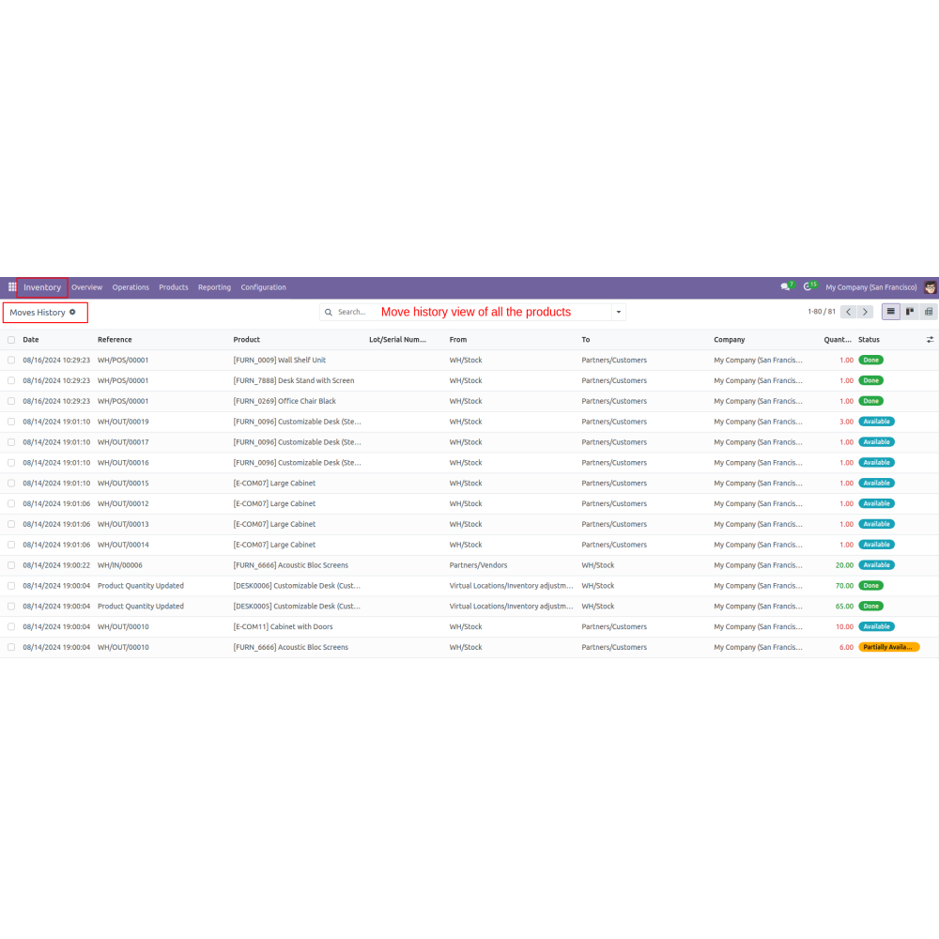Select checkbox for WH/OUT/00017 row
The height and width of the screenshot is (939, 939).
point(11,442)
